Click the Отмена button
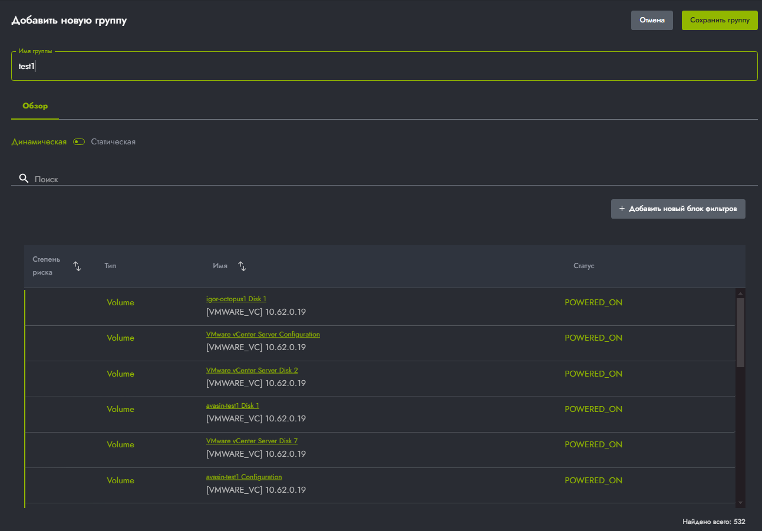Screen dimensions: 762x531 (652, 20)
